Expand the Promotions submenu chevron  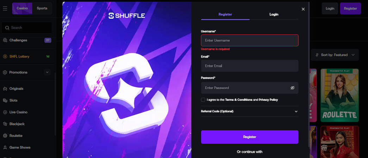coord(47,72)
